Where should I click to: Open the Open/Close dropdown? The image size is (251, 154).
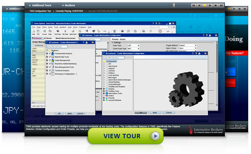[187, 48]
